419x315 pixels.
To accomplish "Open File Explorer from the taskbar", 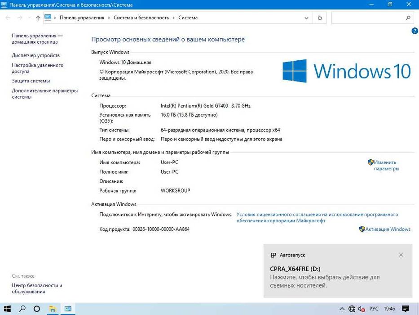I will [x=53, y=309].
